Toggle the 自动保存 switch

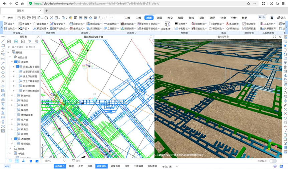pos(273,161)
